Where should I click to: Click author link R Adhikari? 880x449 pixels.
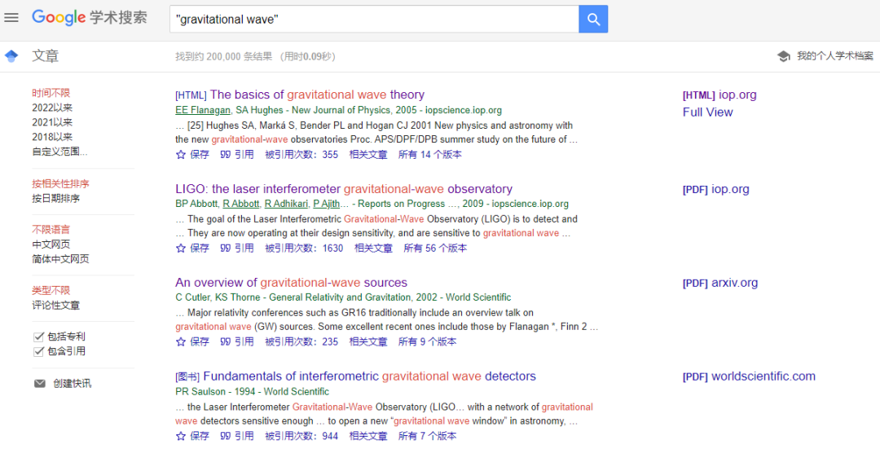(286, 204)
